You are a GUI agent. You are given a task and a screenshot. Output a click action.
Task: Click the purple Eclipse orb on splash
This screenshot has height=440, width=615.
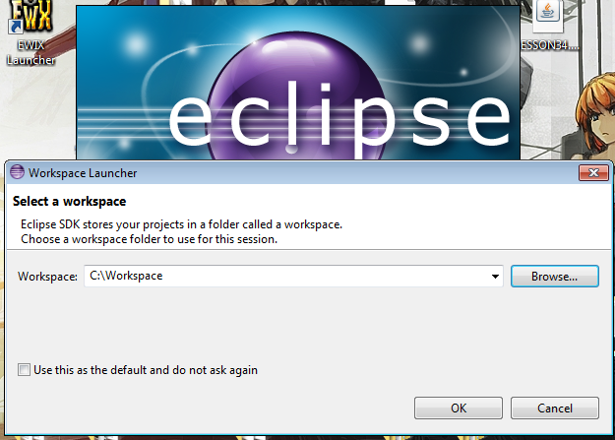point(297,96)
